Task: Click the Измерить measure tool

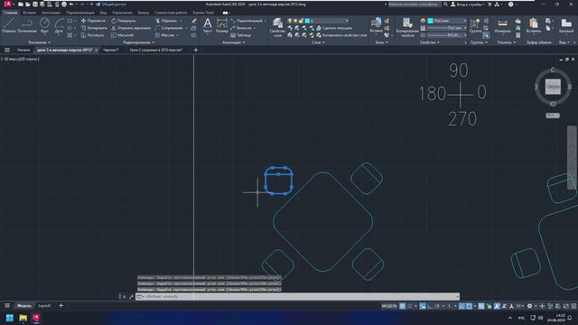Action: [x=502, y=26]
